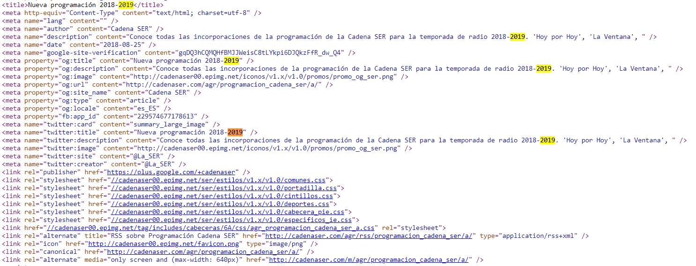This screenshot has height=266, width=696.
Task: Open the favicon.png icon link
Action: click(x=164, y=244)
